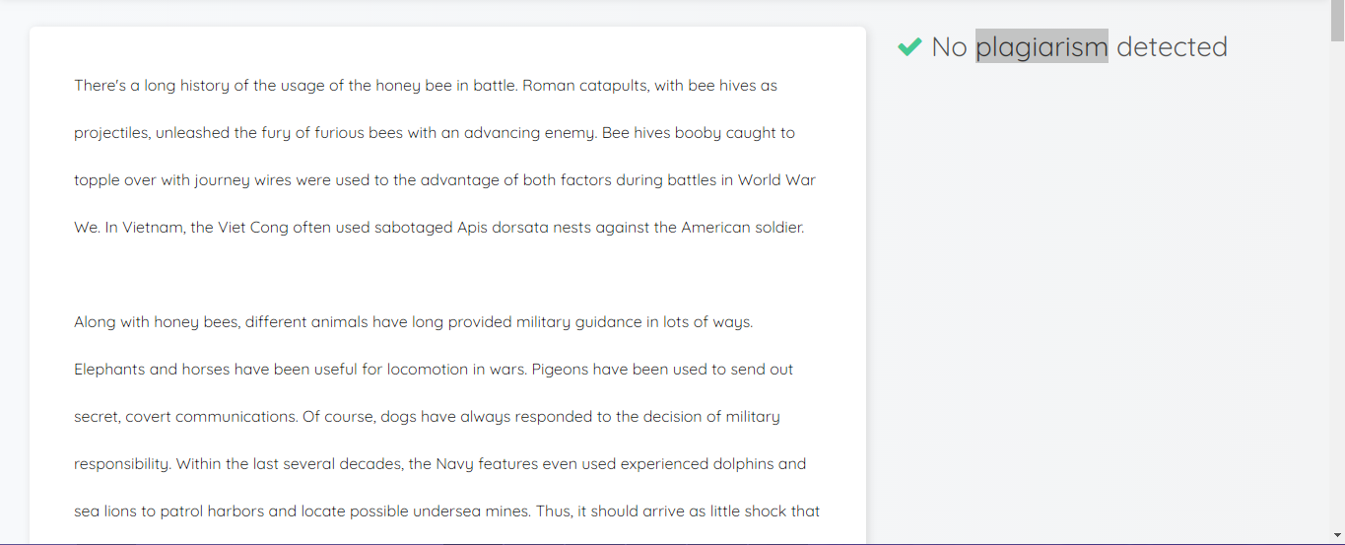Click the green checkmark icon
This screenshot has width=1345, height=545.
[909, 46]
